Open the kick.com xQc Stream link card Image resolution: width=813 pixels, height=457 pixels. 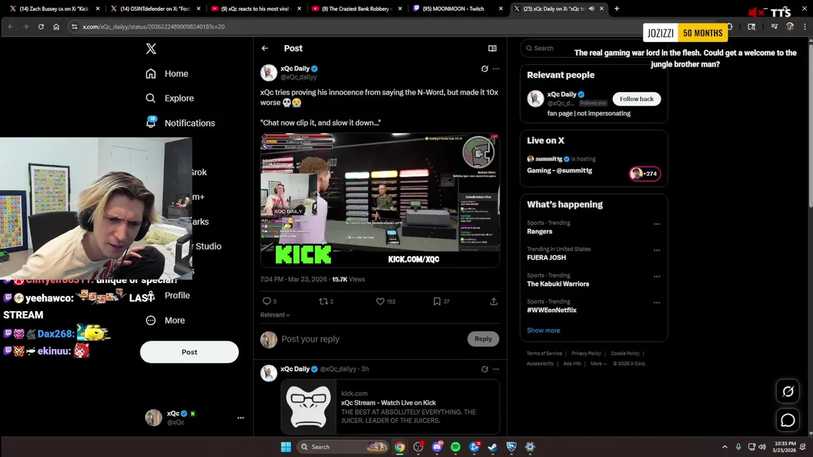pyautogui.click(x=390, y=407)
